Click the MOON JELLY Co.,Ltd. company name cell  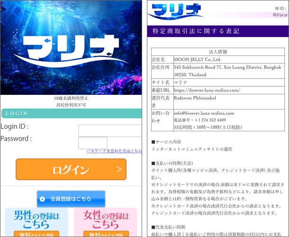(198, 60)
